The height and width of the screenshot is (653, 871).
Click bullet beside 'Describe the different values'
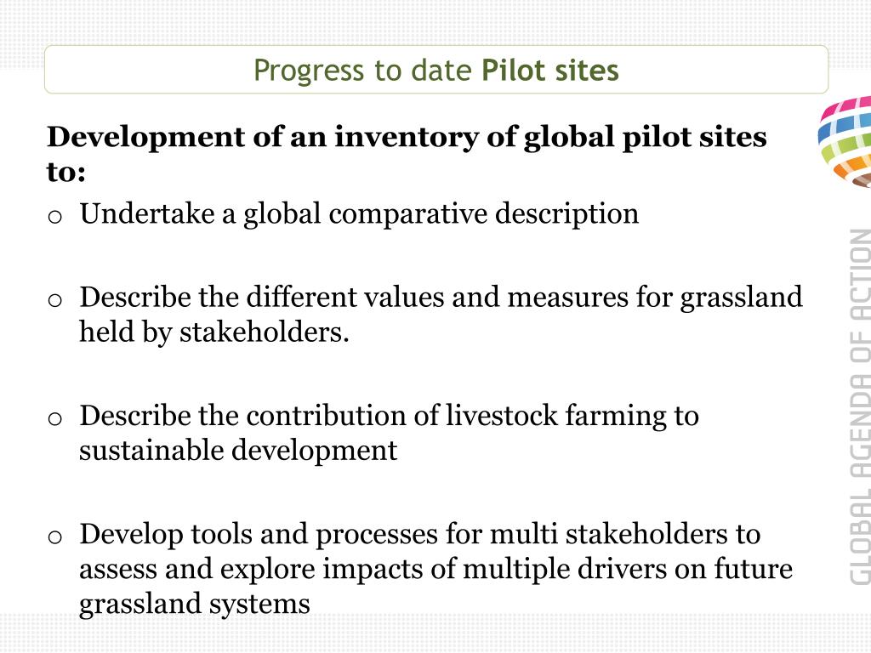click(54, 300)
